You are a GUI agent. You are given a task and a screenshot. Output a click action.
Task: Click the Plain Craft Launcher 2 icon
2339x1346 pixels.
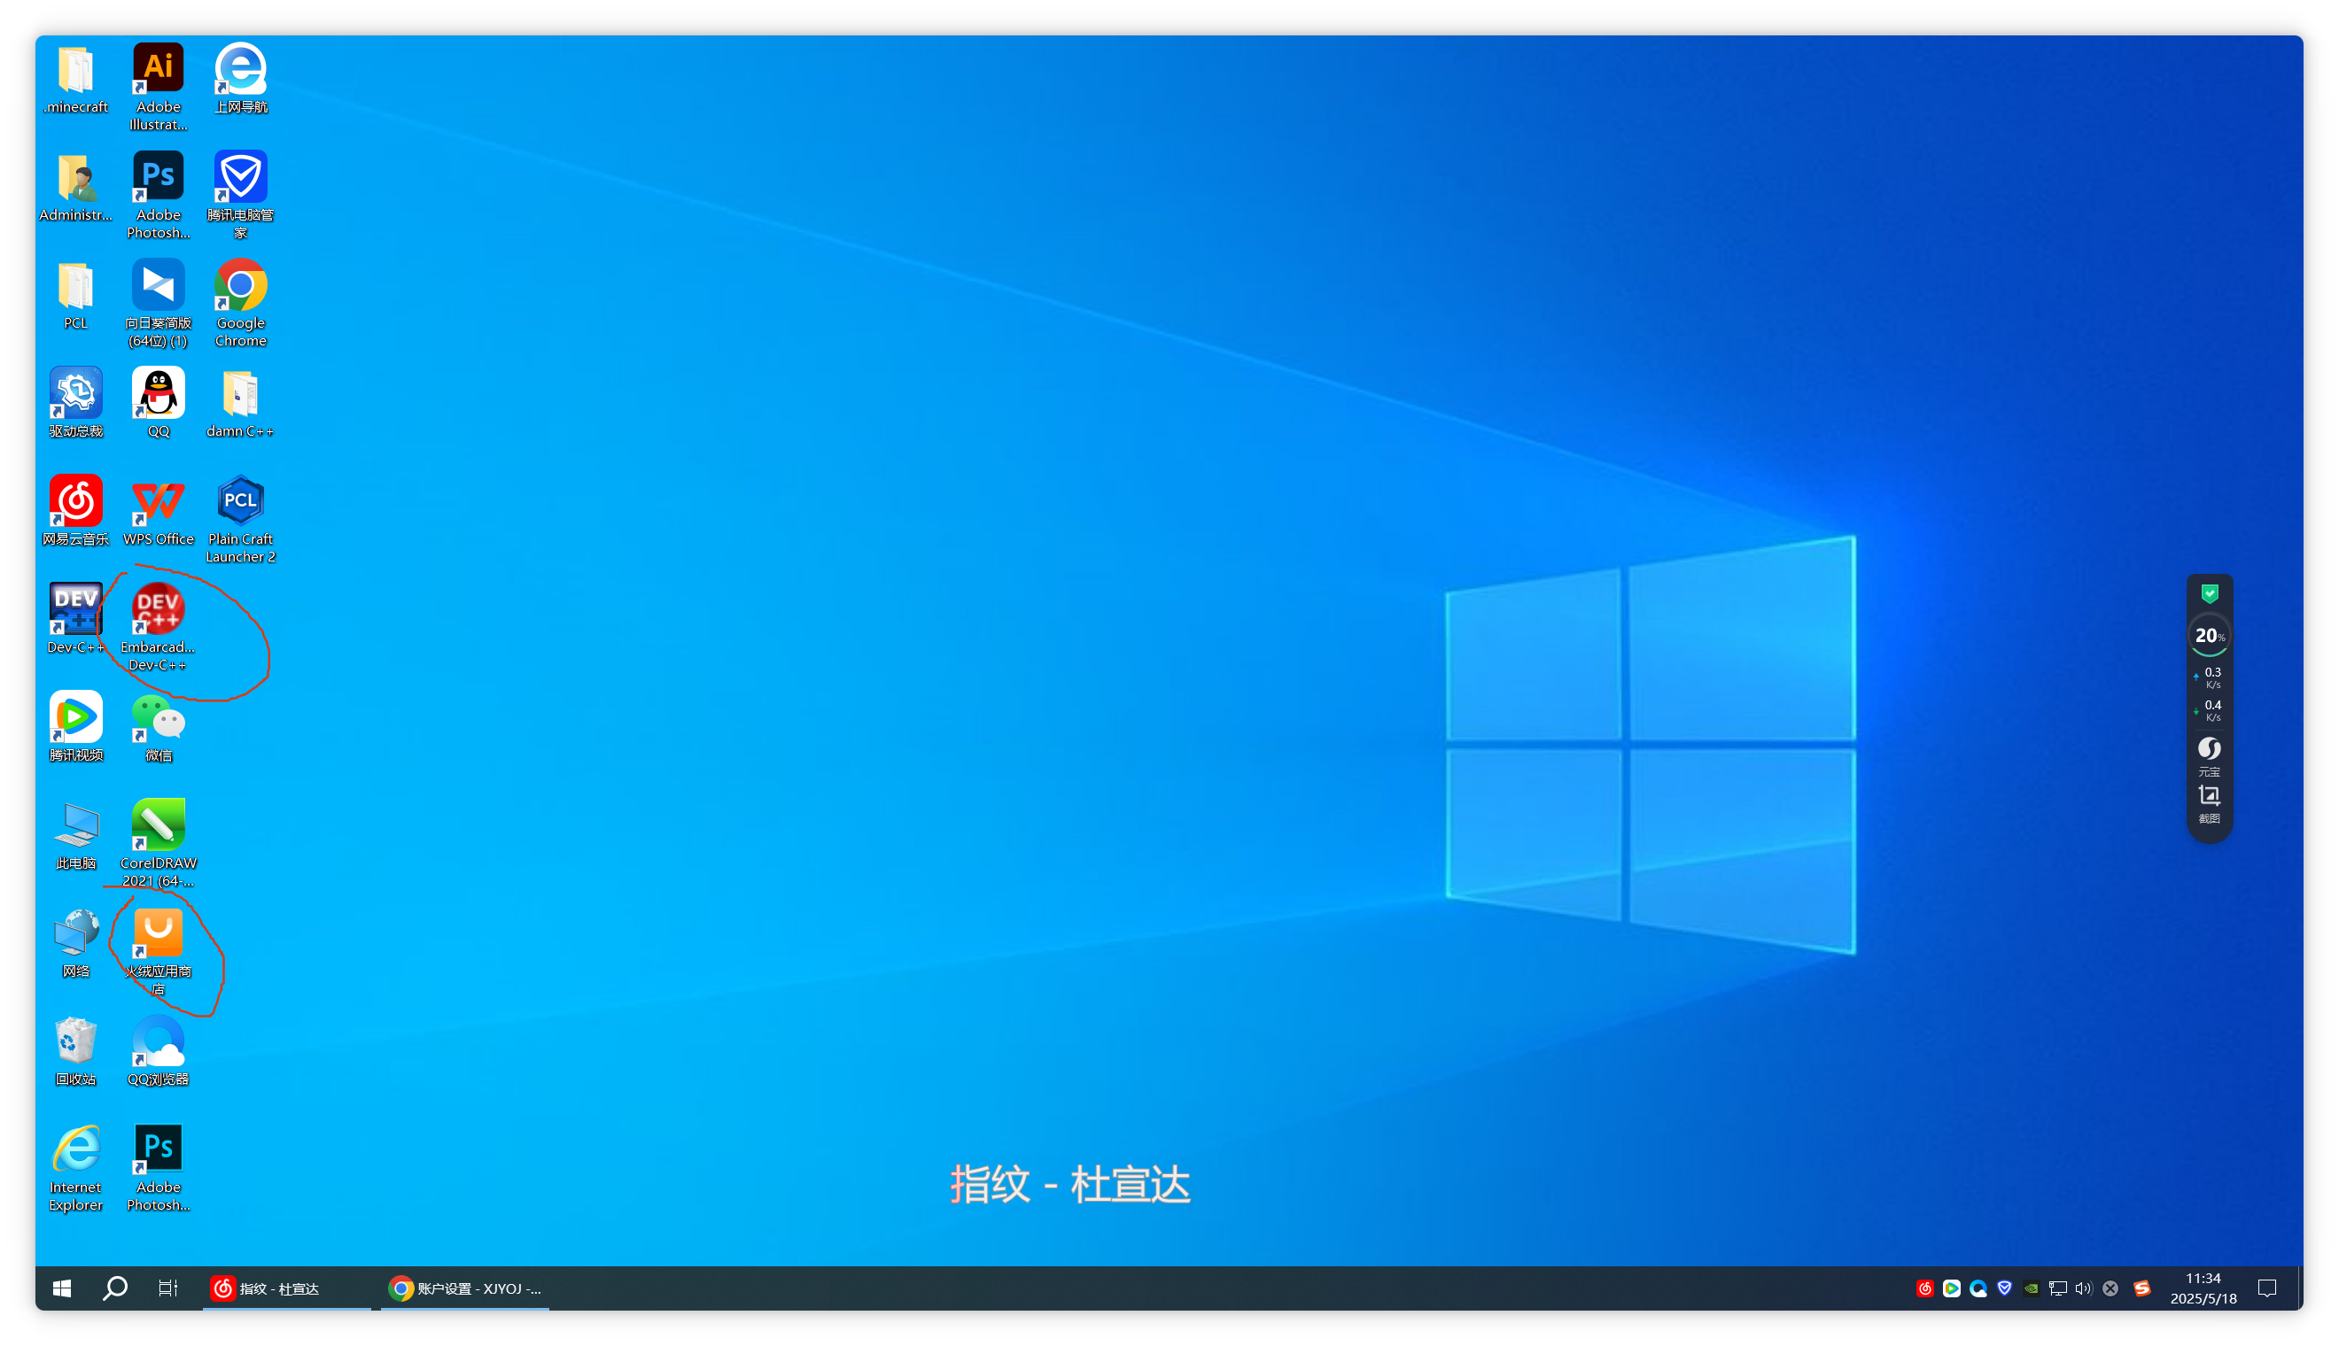(240, 501)
